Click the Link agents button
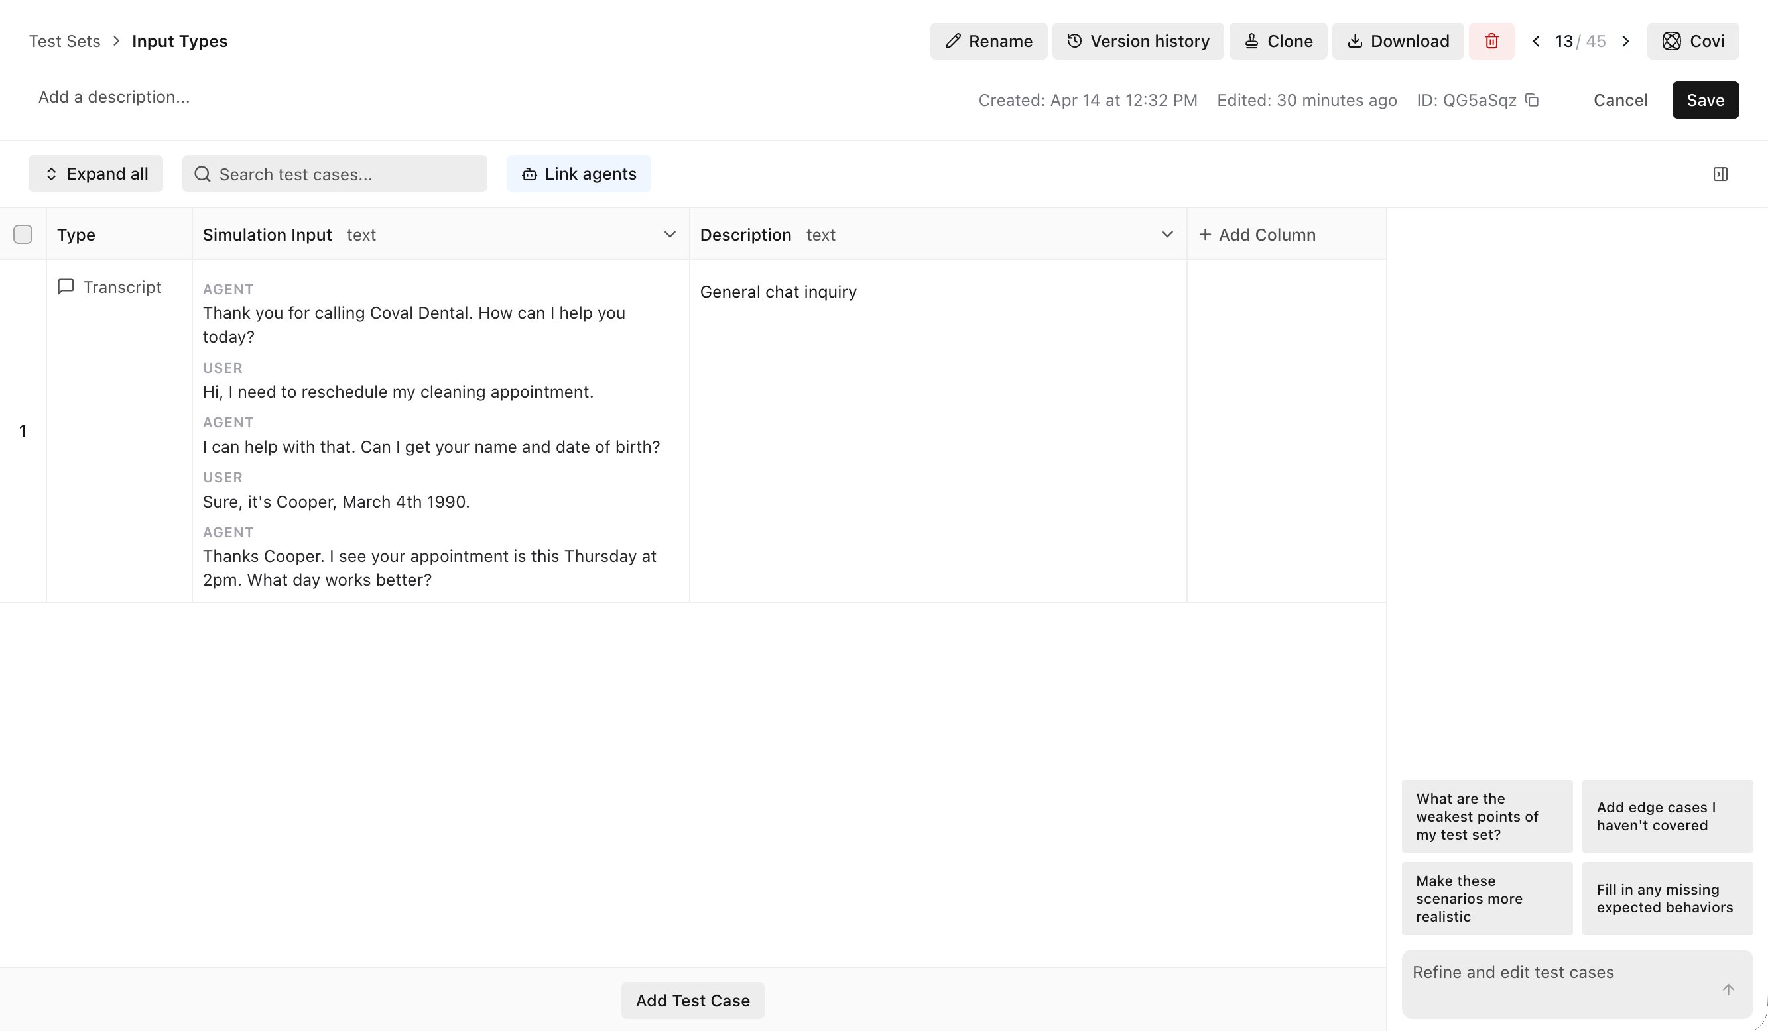 579,174
